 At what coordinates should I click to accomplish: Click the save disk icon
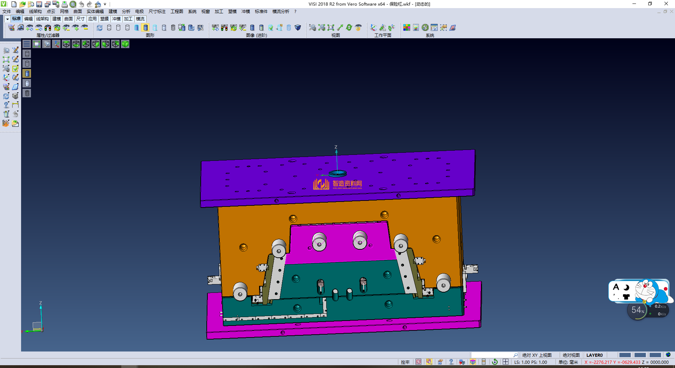[39, 4]
